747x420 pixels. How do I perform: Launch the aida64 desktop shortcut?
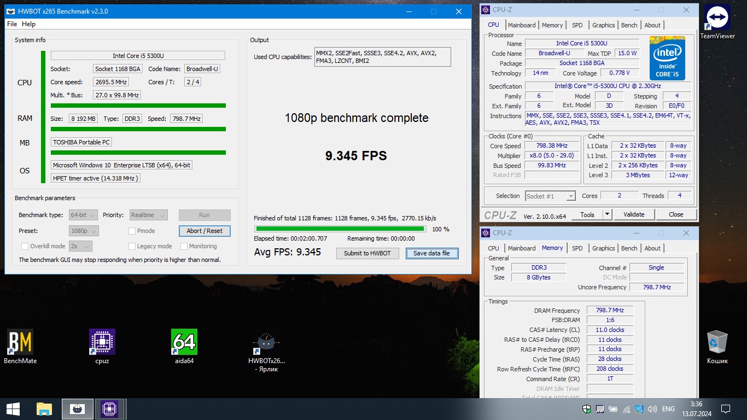184,346
